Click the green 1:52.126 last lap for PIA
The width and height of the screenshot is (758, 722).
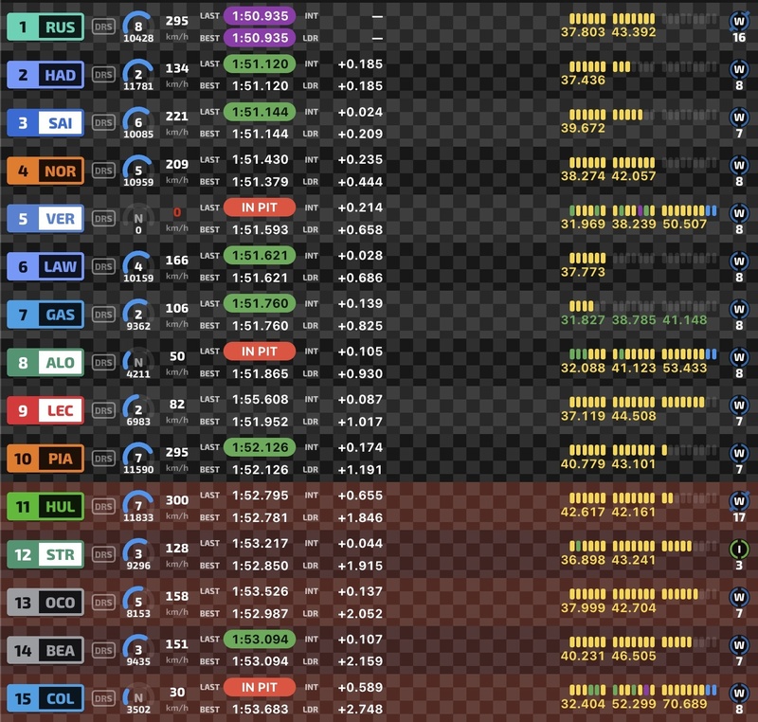click(260, 447)
